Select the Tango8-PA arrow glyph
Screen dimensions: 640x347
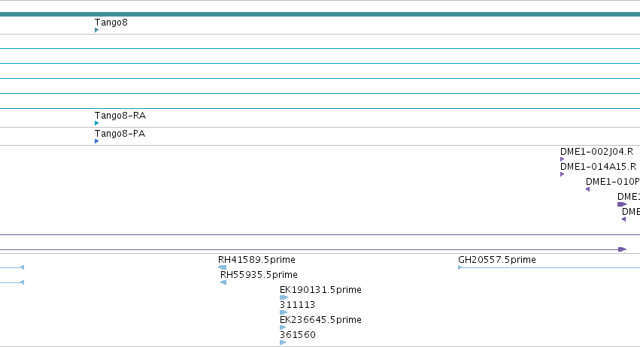click(x=97, y=141)
